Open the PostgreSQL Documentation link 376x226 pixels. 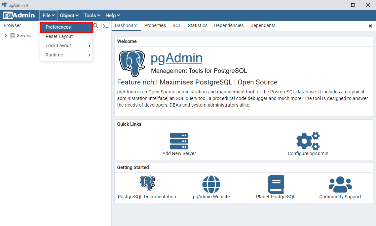(147, 197)
